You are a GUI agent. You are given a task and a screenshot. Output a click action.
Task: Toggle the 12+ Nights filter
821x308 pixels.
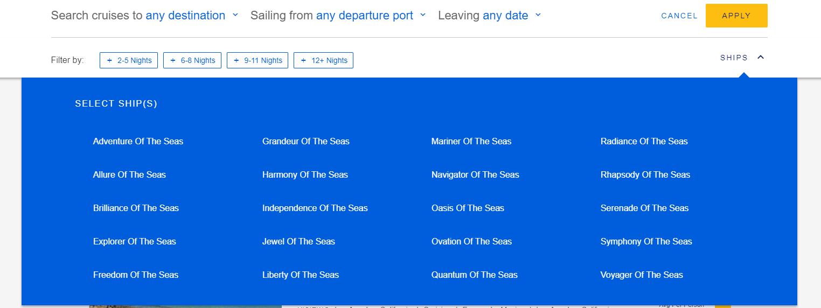point(323,60)
